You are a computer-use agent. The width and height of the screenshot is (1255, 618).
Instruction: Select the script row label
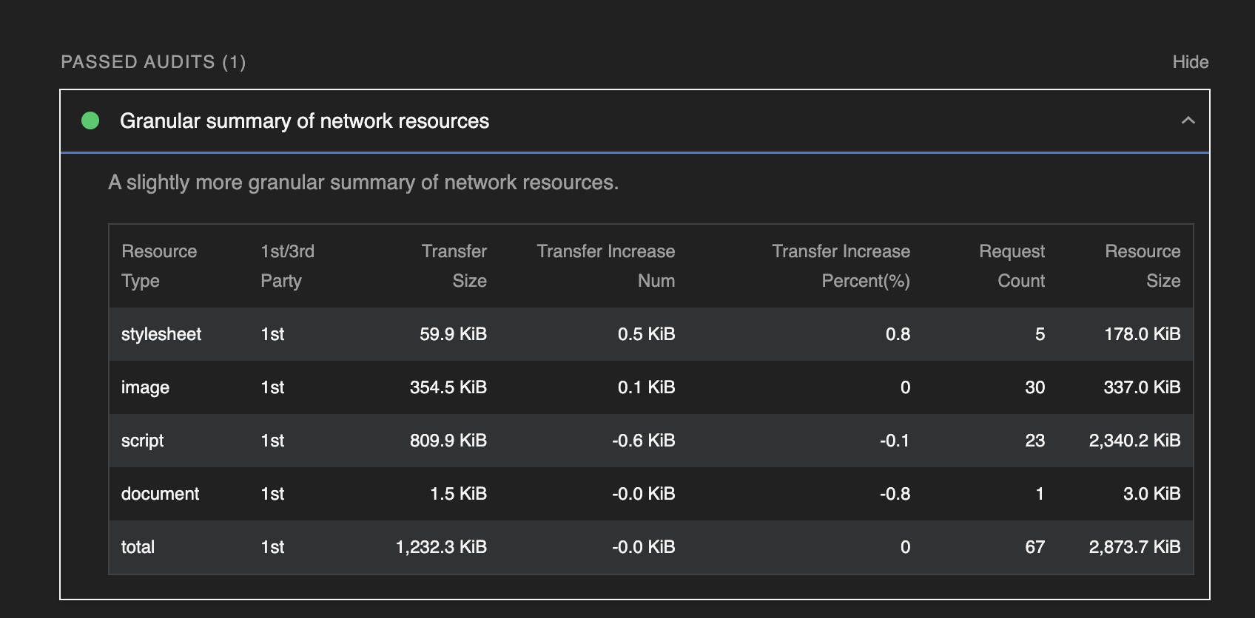point(142,441)
